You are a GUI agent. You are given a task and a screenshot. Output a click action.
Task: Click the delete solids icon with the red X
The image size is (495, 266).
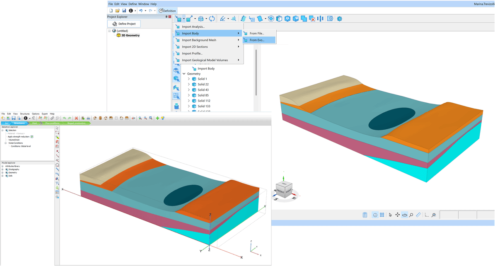click(312, 19)
